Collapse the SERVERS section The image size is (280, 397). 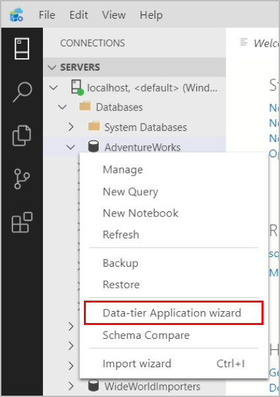tap(52, 67)
